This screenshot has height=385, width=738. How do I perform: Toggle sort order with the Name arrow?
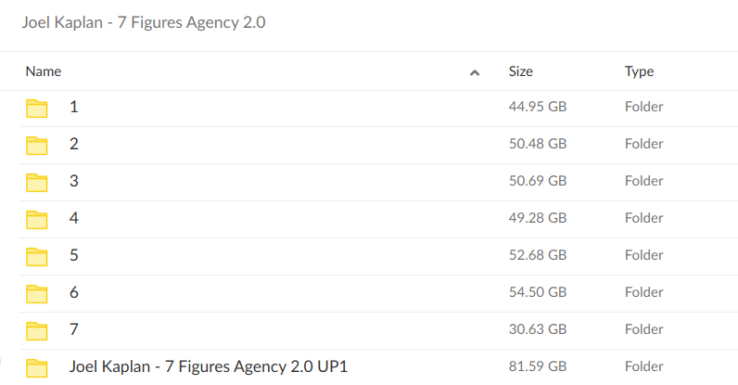coord(475,72)
